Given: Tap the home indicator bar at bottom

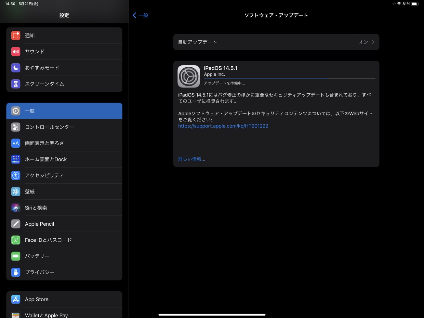Looking at the screenshot, I should pos(212,315).
